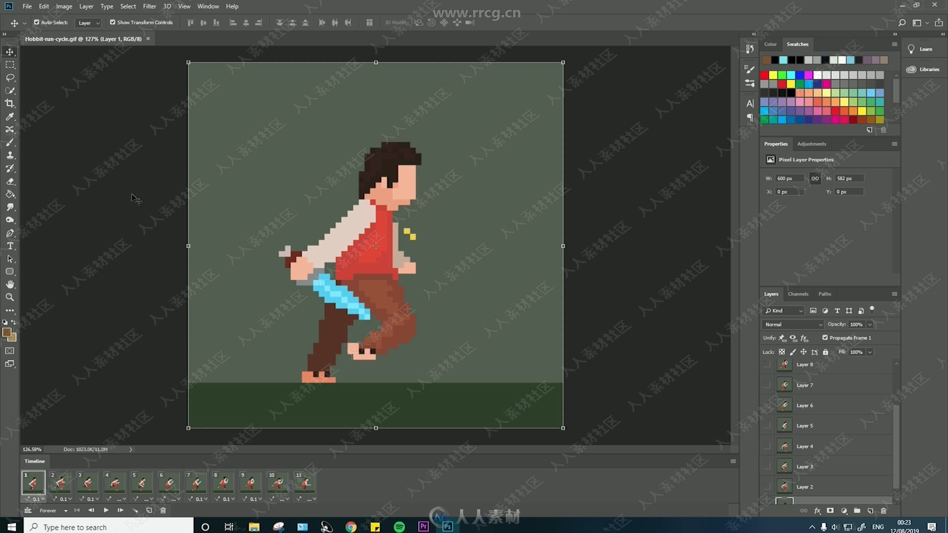Open the Forever looping options dropdown

click(53, 510)
